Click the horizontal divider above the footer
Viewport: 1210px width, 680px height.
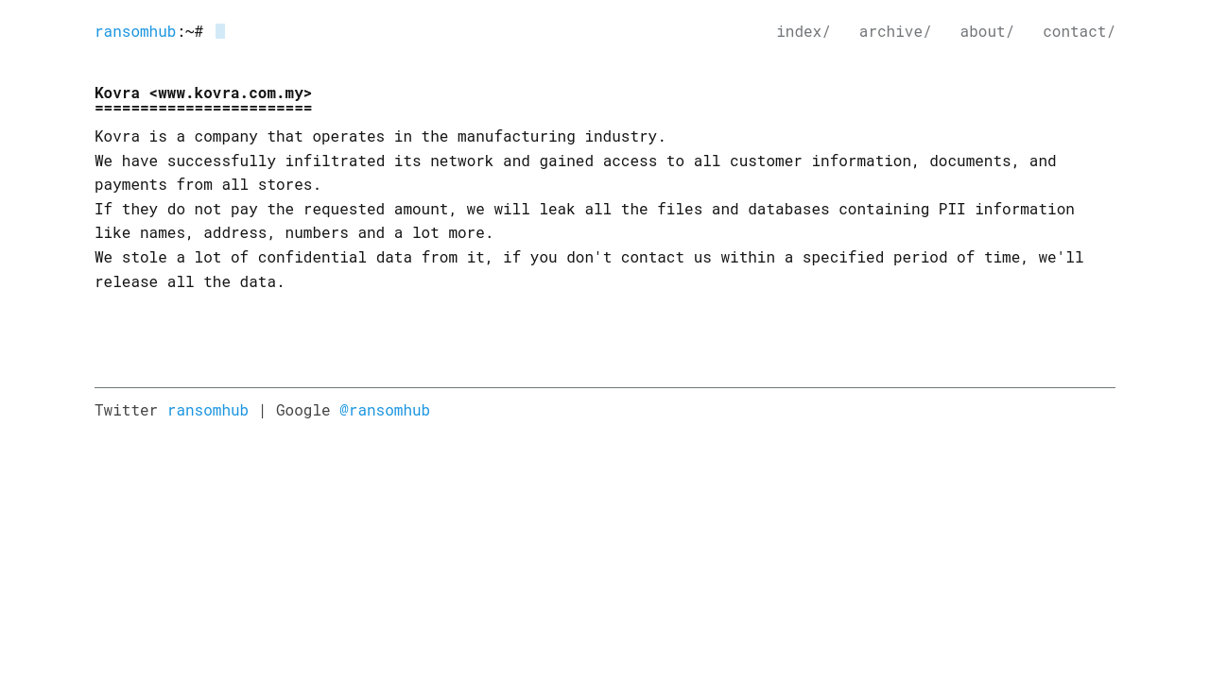[x=605, y=387]
